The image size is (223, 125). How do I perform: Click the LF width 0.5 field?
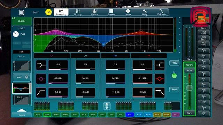pyautogui.click(x=58, y=65)
